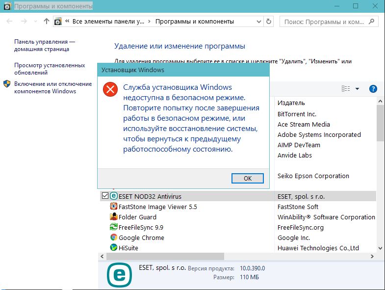The width and height of the screenshot is (385, 290).
Task: Click horizontal scrollbar right arrow
Action: pyautogui.click(x=372, y=256)
